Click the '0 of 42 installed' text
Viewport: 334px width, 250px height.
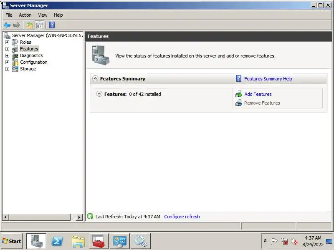tap(145, 94)
